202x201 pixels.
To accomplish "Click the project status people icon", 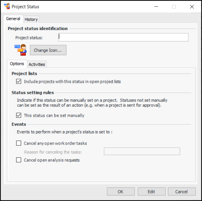I will [20, 50].
